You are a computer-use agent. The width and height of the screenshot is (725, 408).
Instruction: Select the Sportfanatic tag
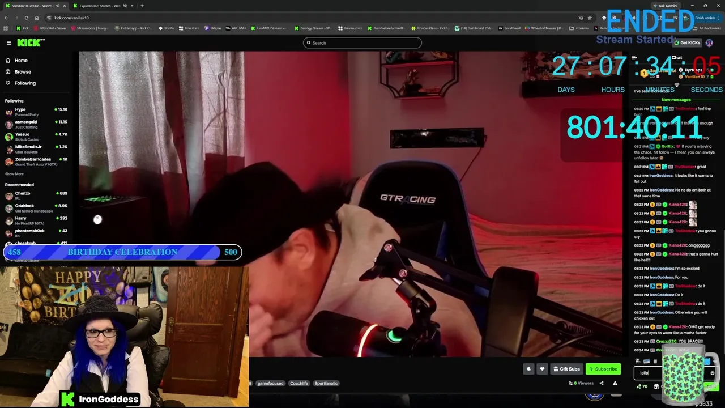(x=326, y=383)
